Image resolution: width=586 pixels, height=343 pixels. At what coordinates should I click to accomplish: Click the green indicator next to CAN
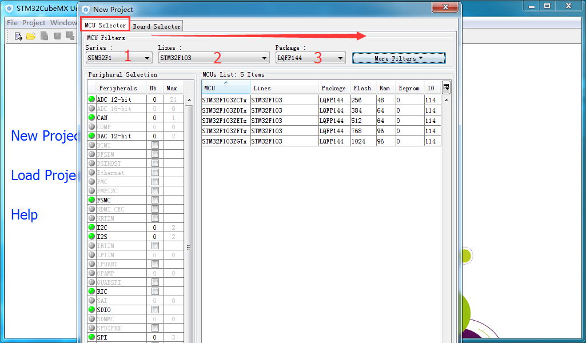click(91, 118)
